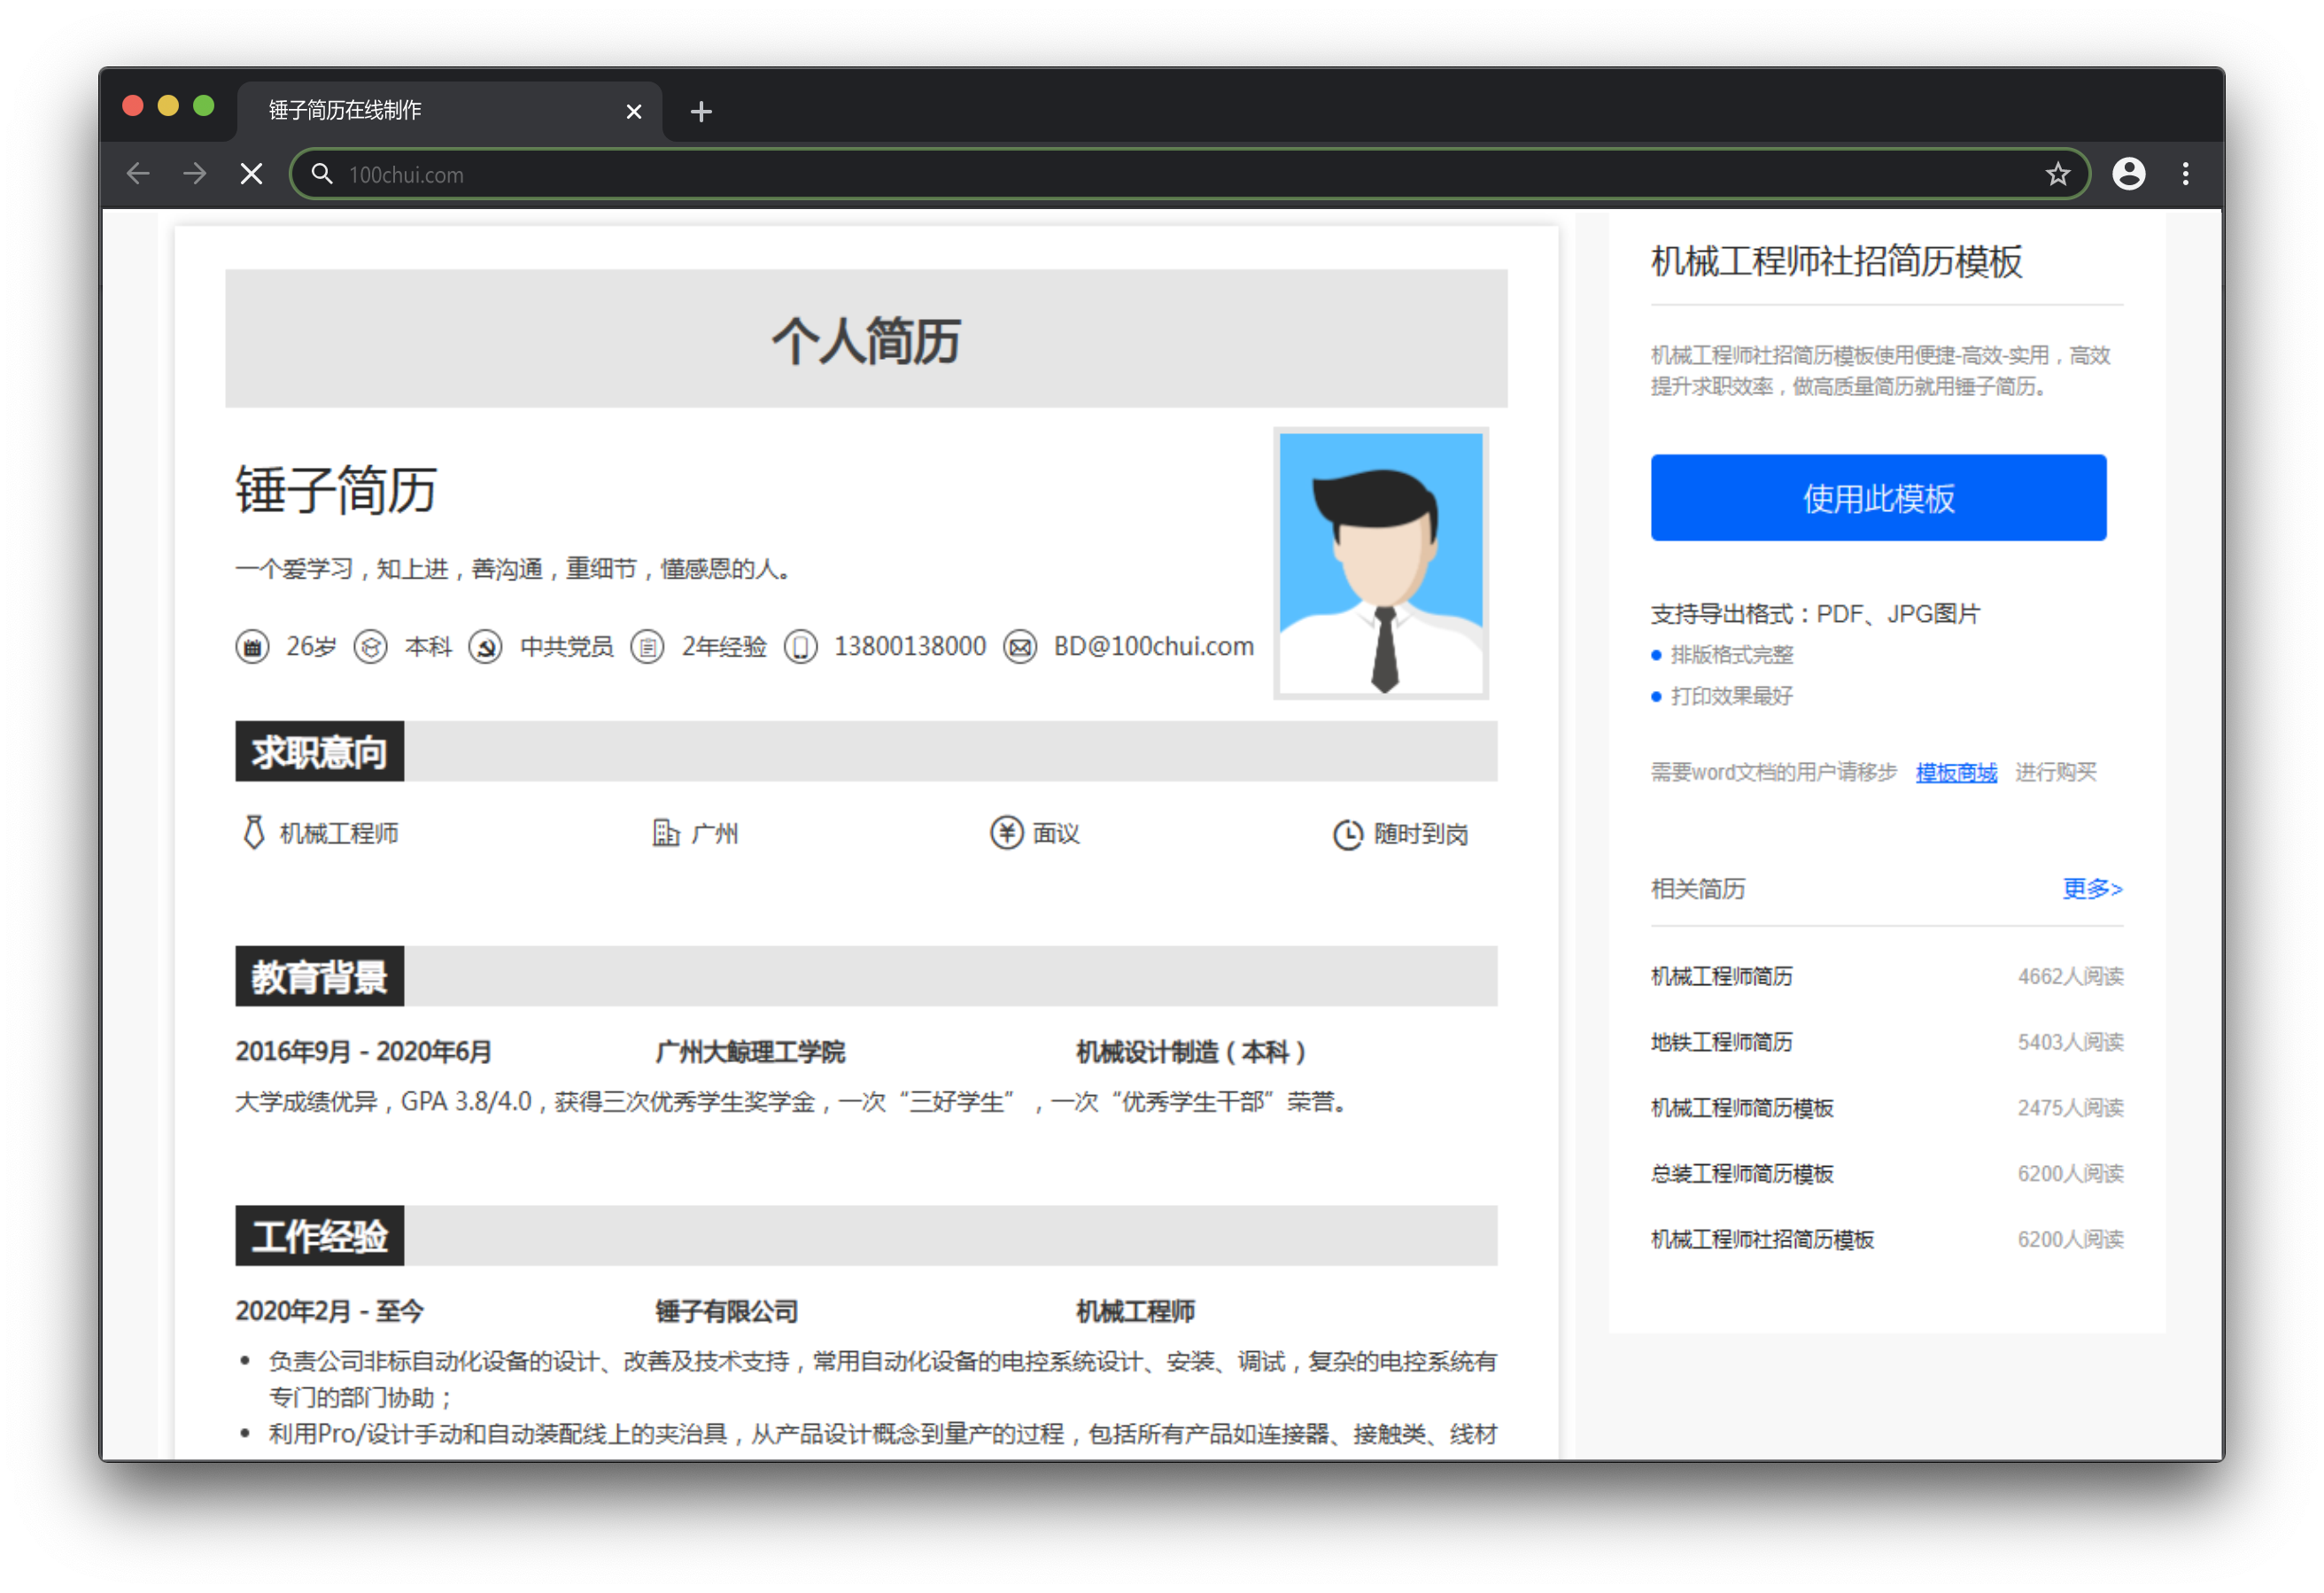Click the 支持导出格式：PDF、JPG图片 text
2324x1593 pixels.
1815,613
